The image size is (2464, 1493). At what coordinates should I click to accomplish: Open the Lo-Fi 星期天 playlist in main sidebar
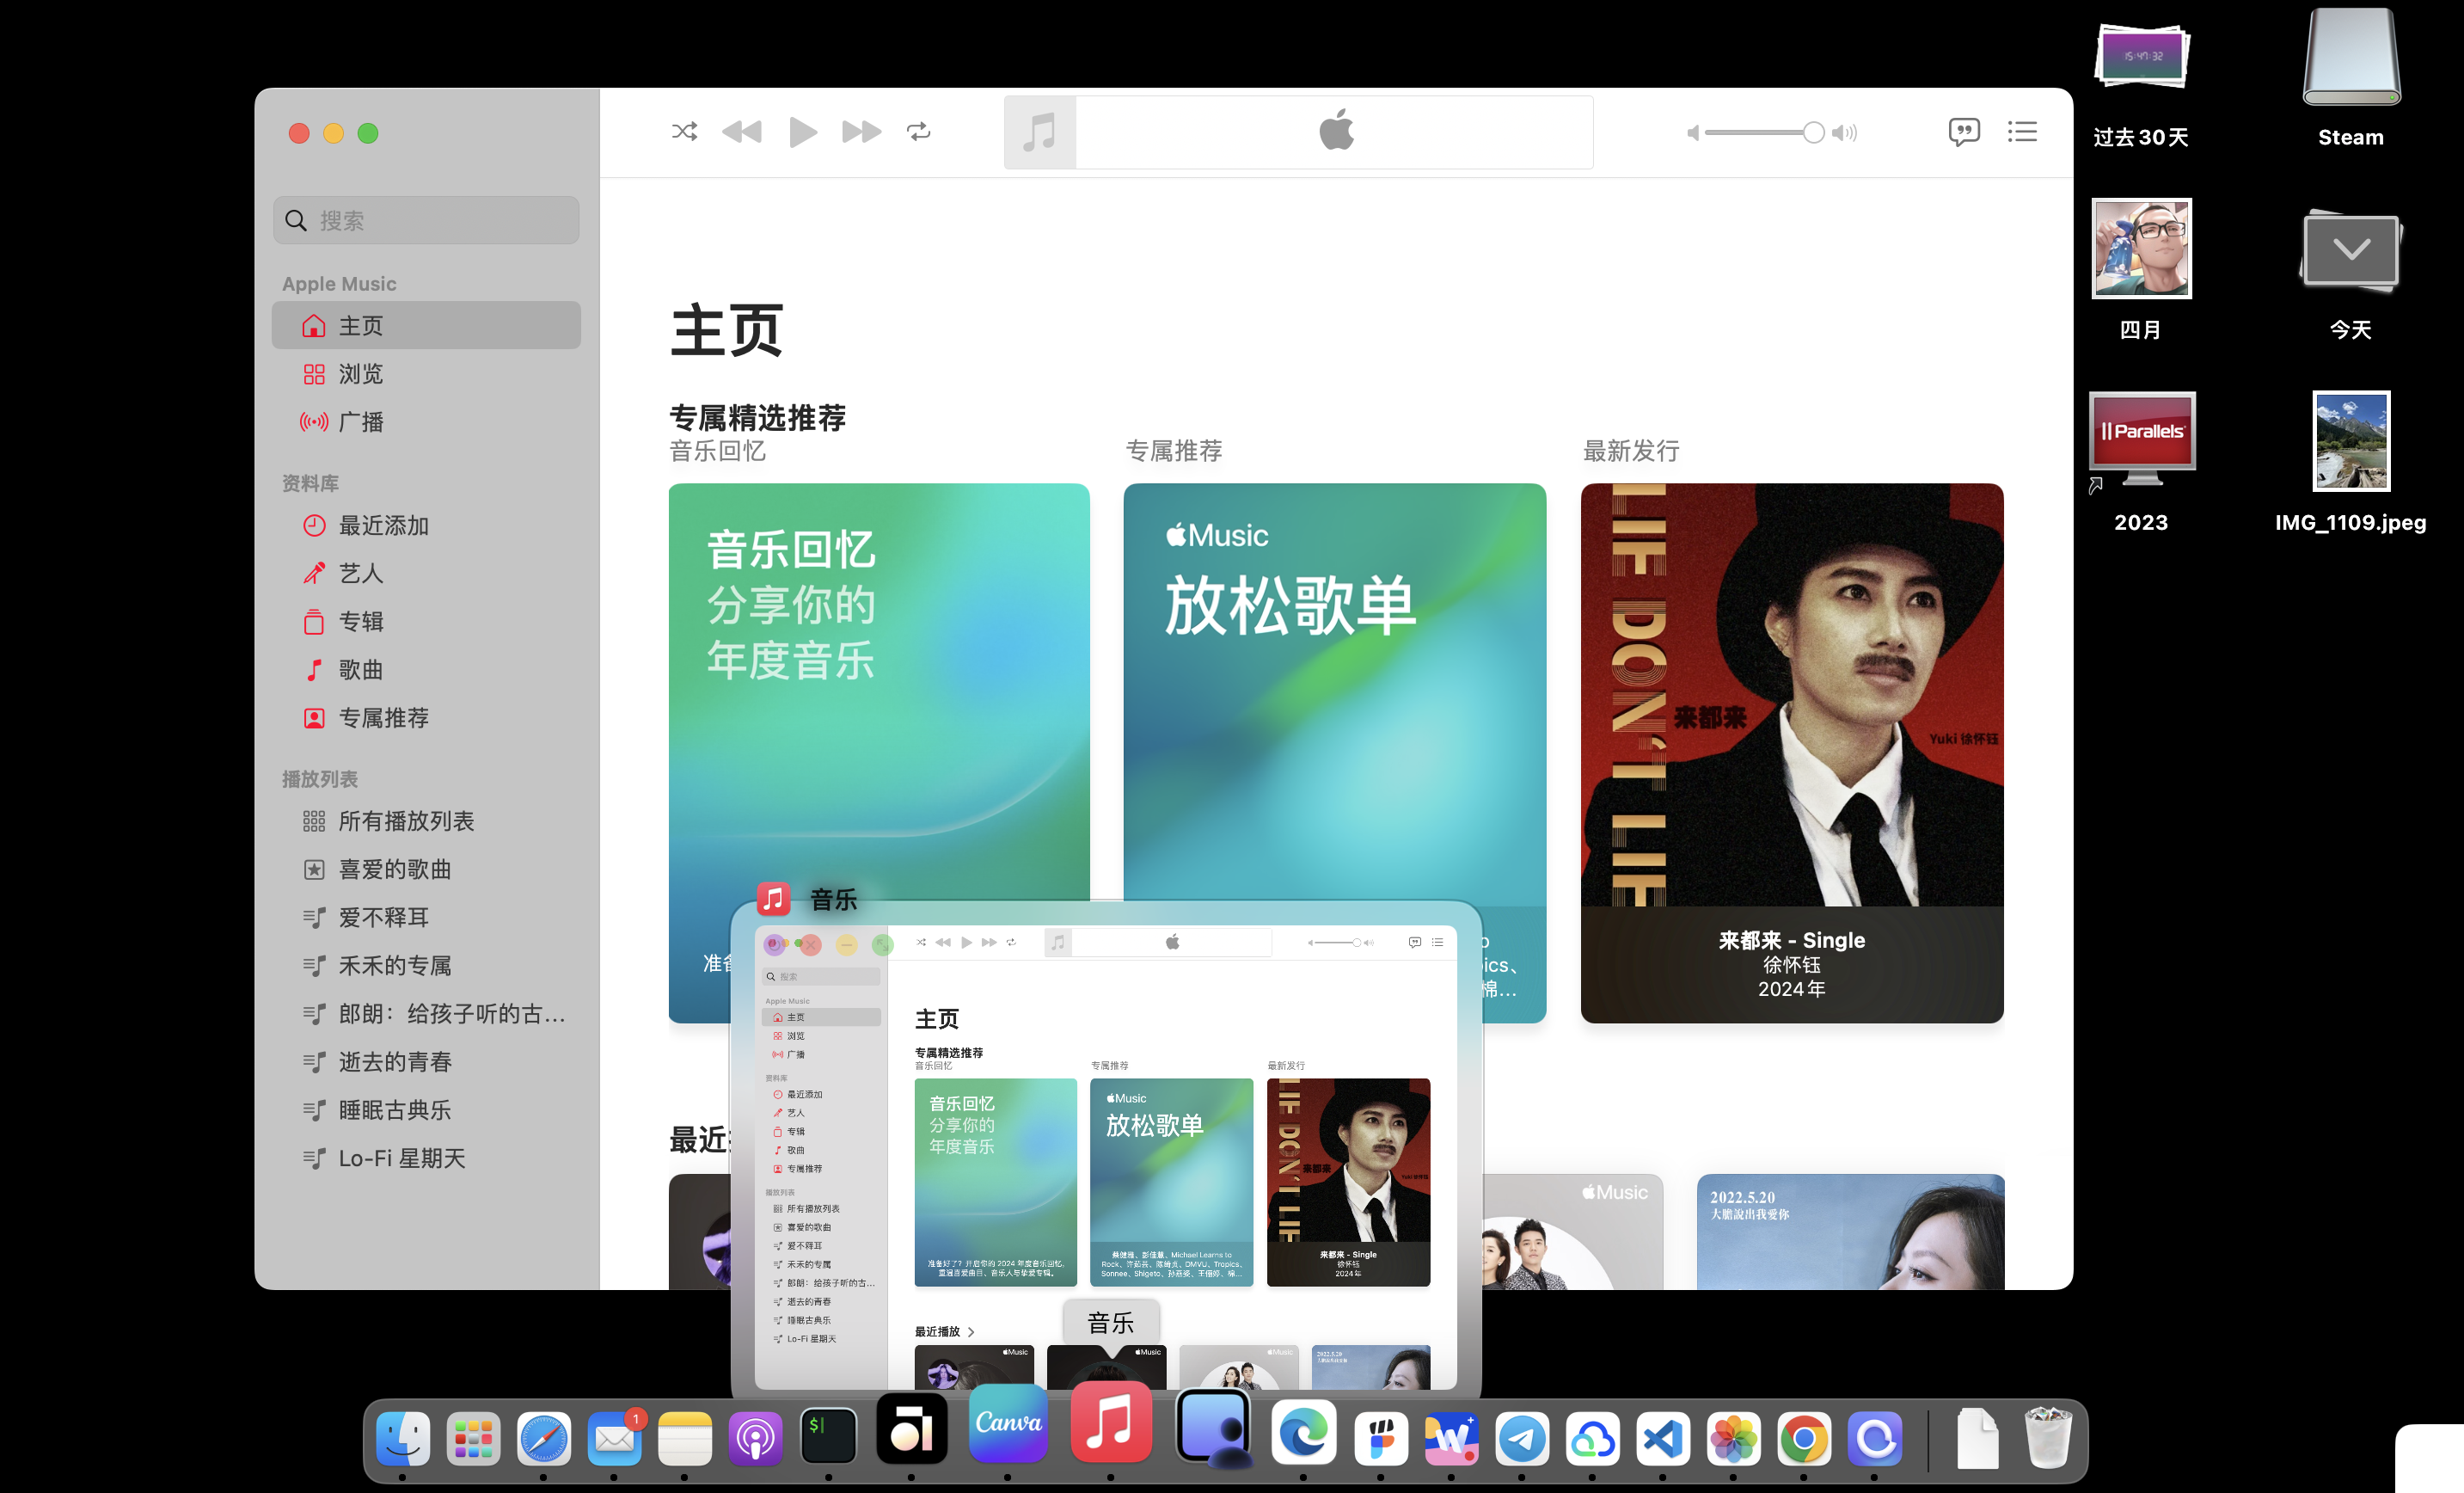tap(426, 1158)
